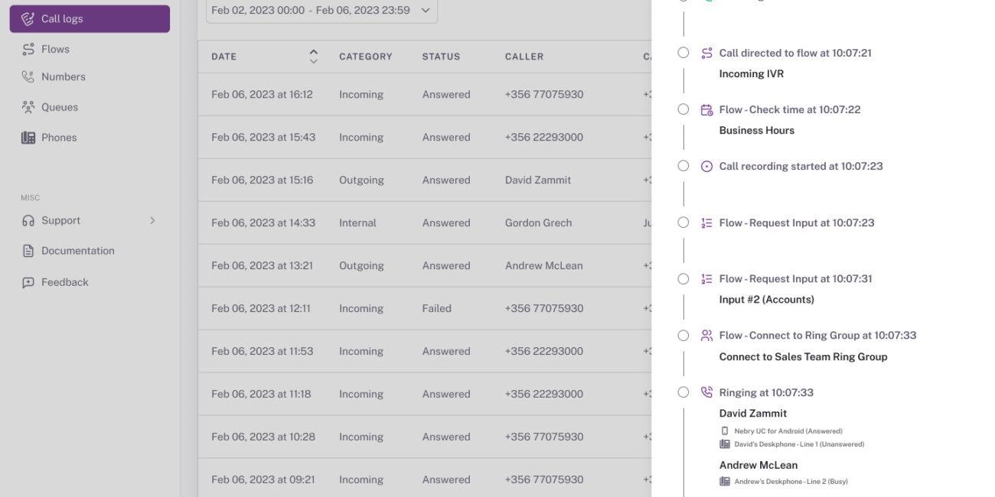The width and height of the screenshot is (995, 497).
Task: Select the Feb 06, 2023 at 14:33 row
Action: coord(425,223)
